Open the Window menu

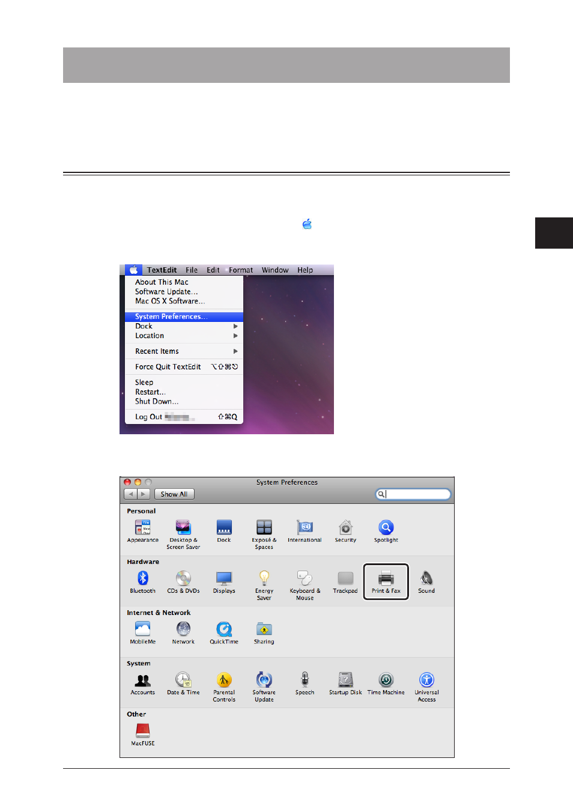(275, 270)
